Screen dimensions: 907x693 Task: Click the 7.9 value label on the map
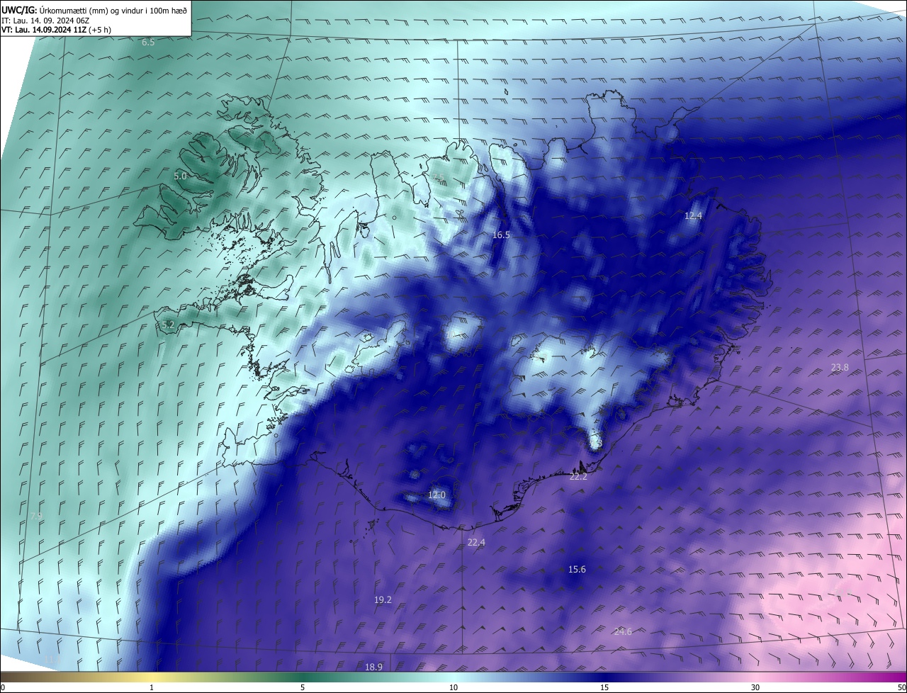click(36, 516)
